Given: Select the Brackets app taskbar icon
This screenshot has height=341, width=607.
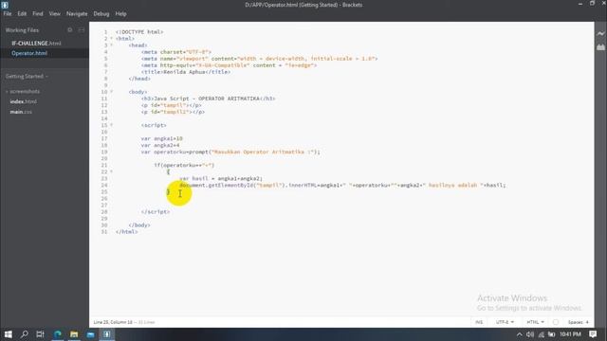Looking at the screenshot, I should [107, 334].
